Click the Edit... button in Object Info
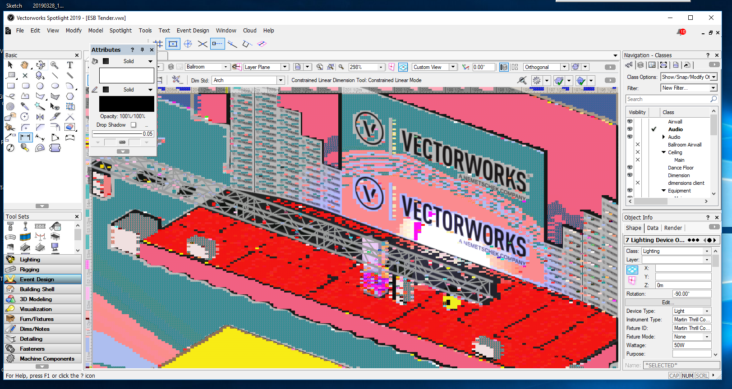 [668, 302]
